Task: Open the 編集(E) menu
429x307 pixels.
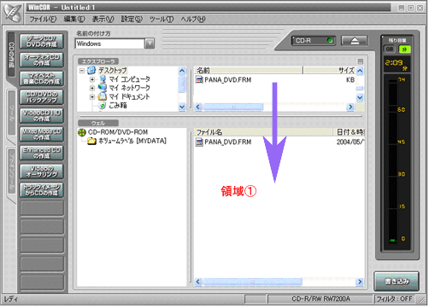Action: click(74, 20)
